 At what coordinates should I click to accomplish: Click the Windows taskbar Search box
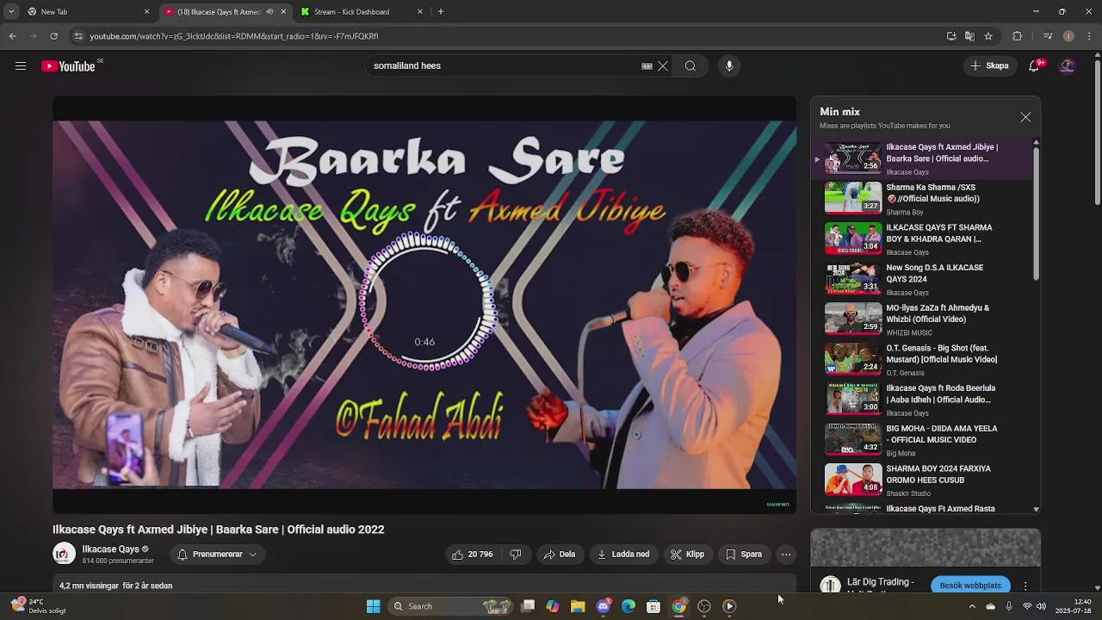click(x=450, y=606)
